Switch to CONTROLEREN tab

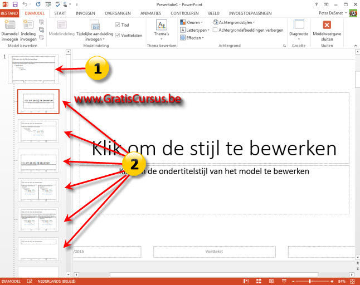pos(184,13)
